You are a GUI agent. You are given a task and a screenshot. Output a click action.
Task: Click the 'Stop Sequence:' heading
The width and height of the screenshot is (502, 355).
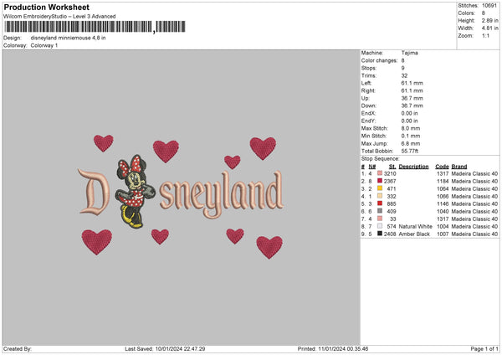[x=381, y=158]
